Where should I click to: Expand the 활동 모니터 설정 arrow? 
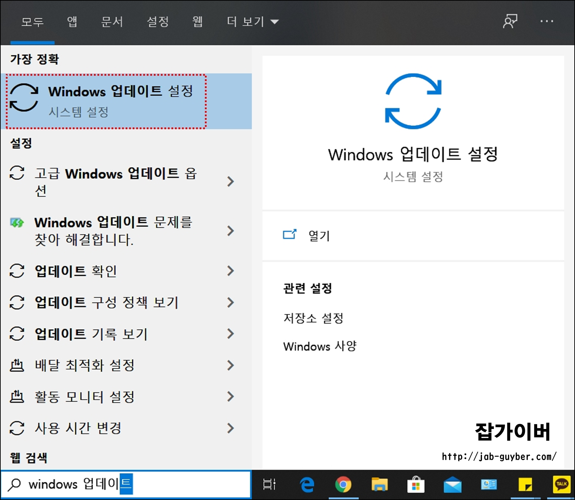click(231, 396)
